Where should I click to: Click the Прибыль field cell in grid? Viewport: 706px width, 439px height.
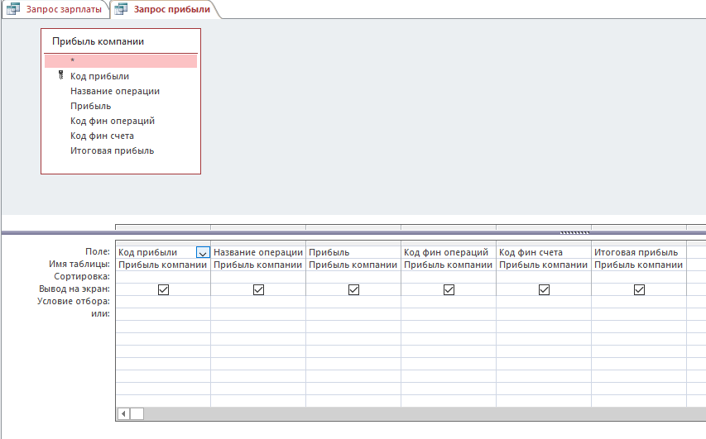(353, 252)
